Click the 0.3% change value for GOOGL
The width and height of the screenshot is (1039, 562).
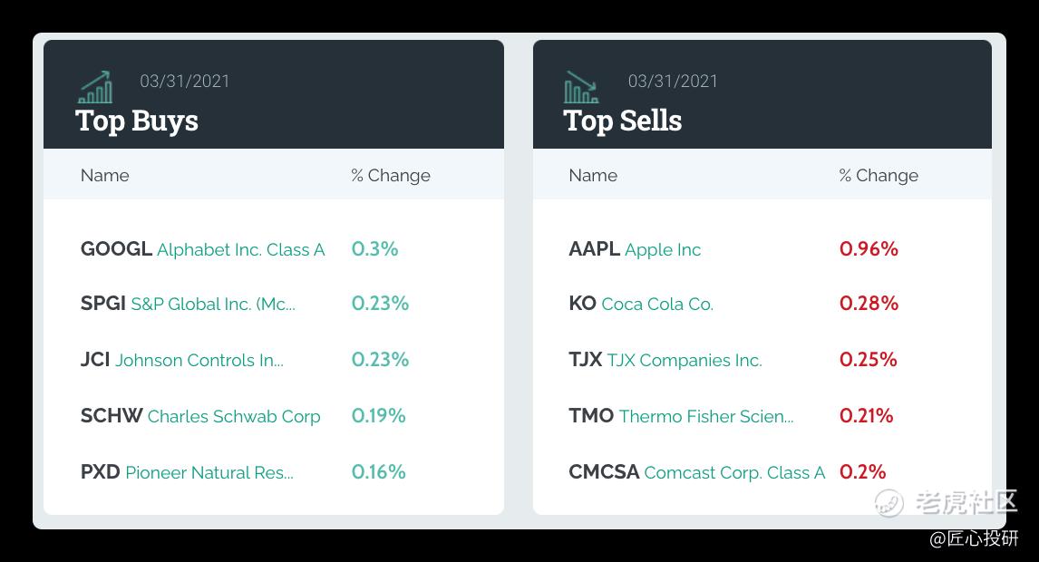[x=375, y=249]
